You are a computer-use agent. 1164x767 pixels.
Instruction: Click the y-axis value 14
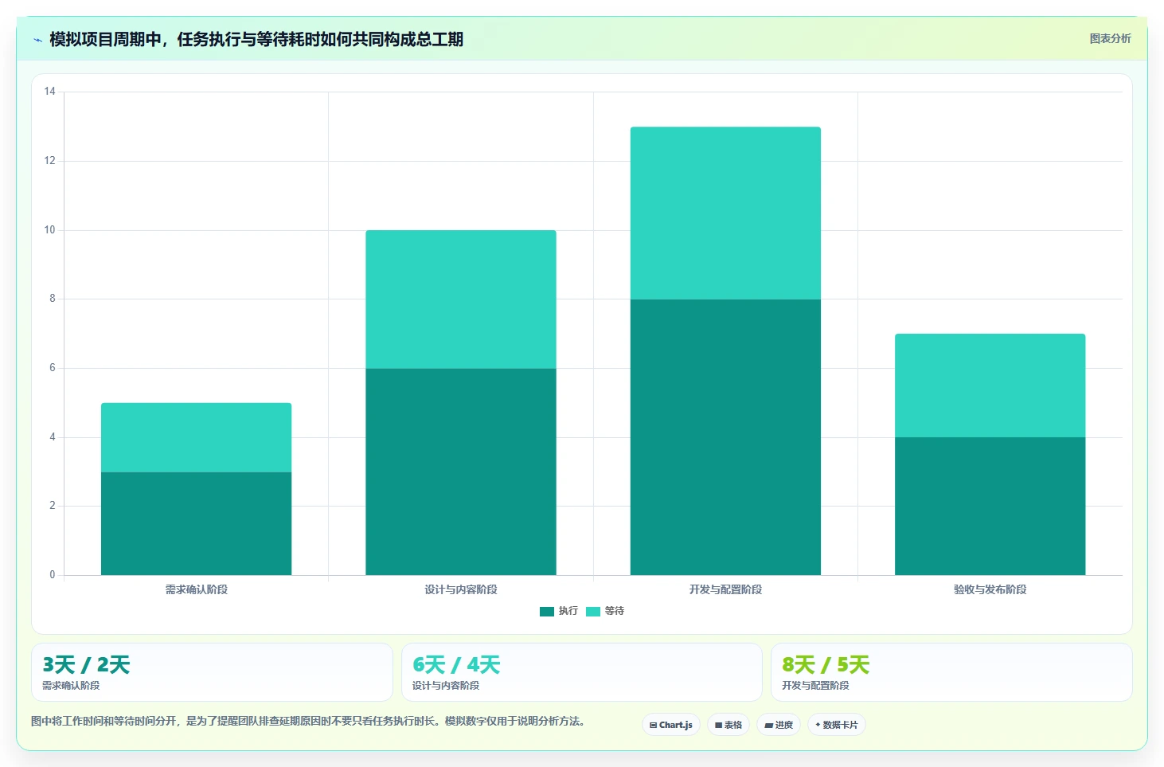click(x=50, y=92)
